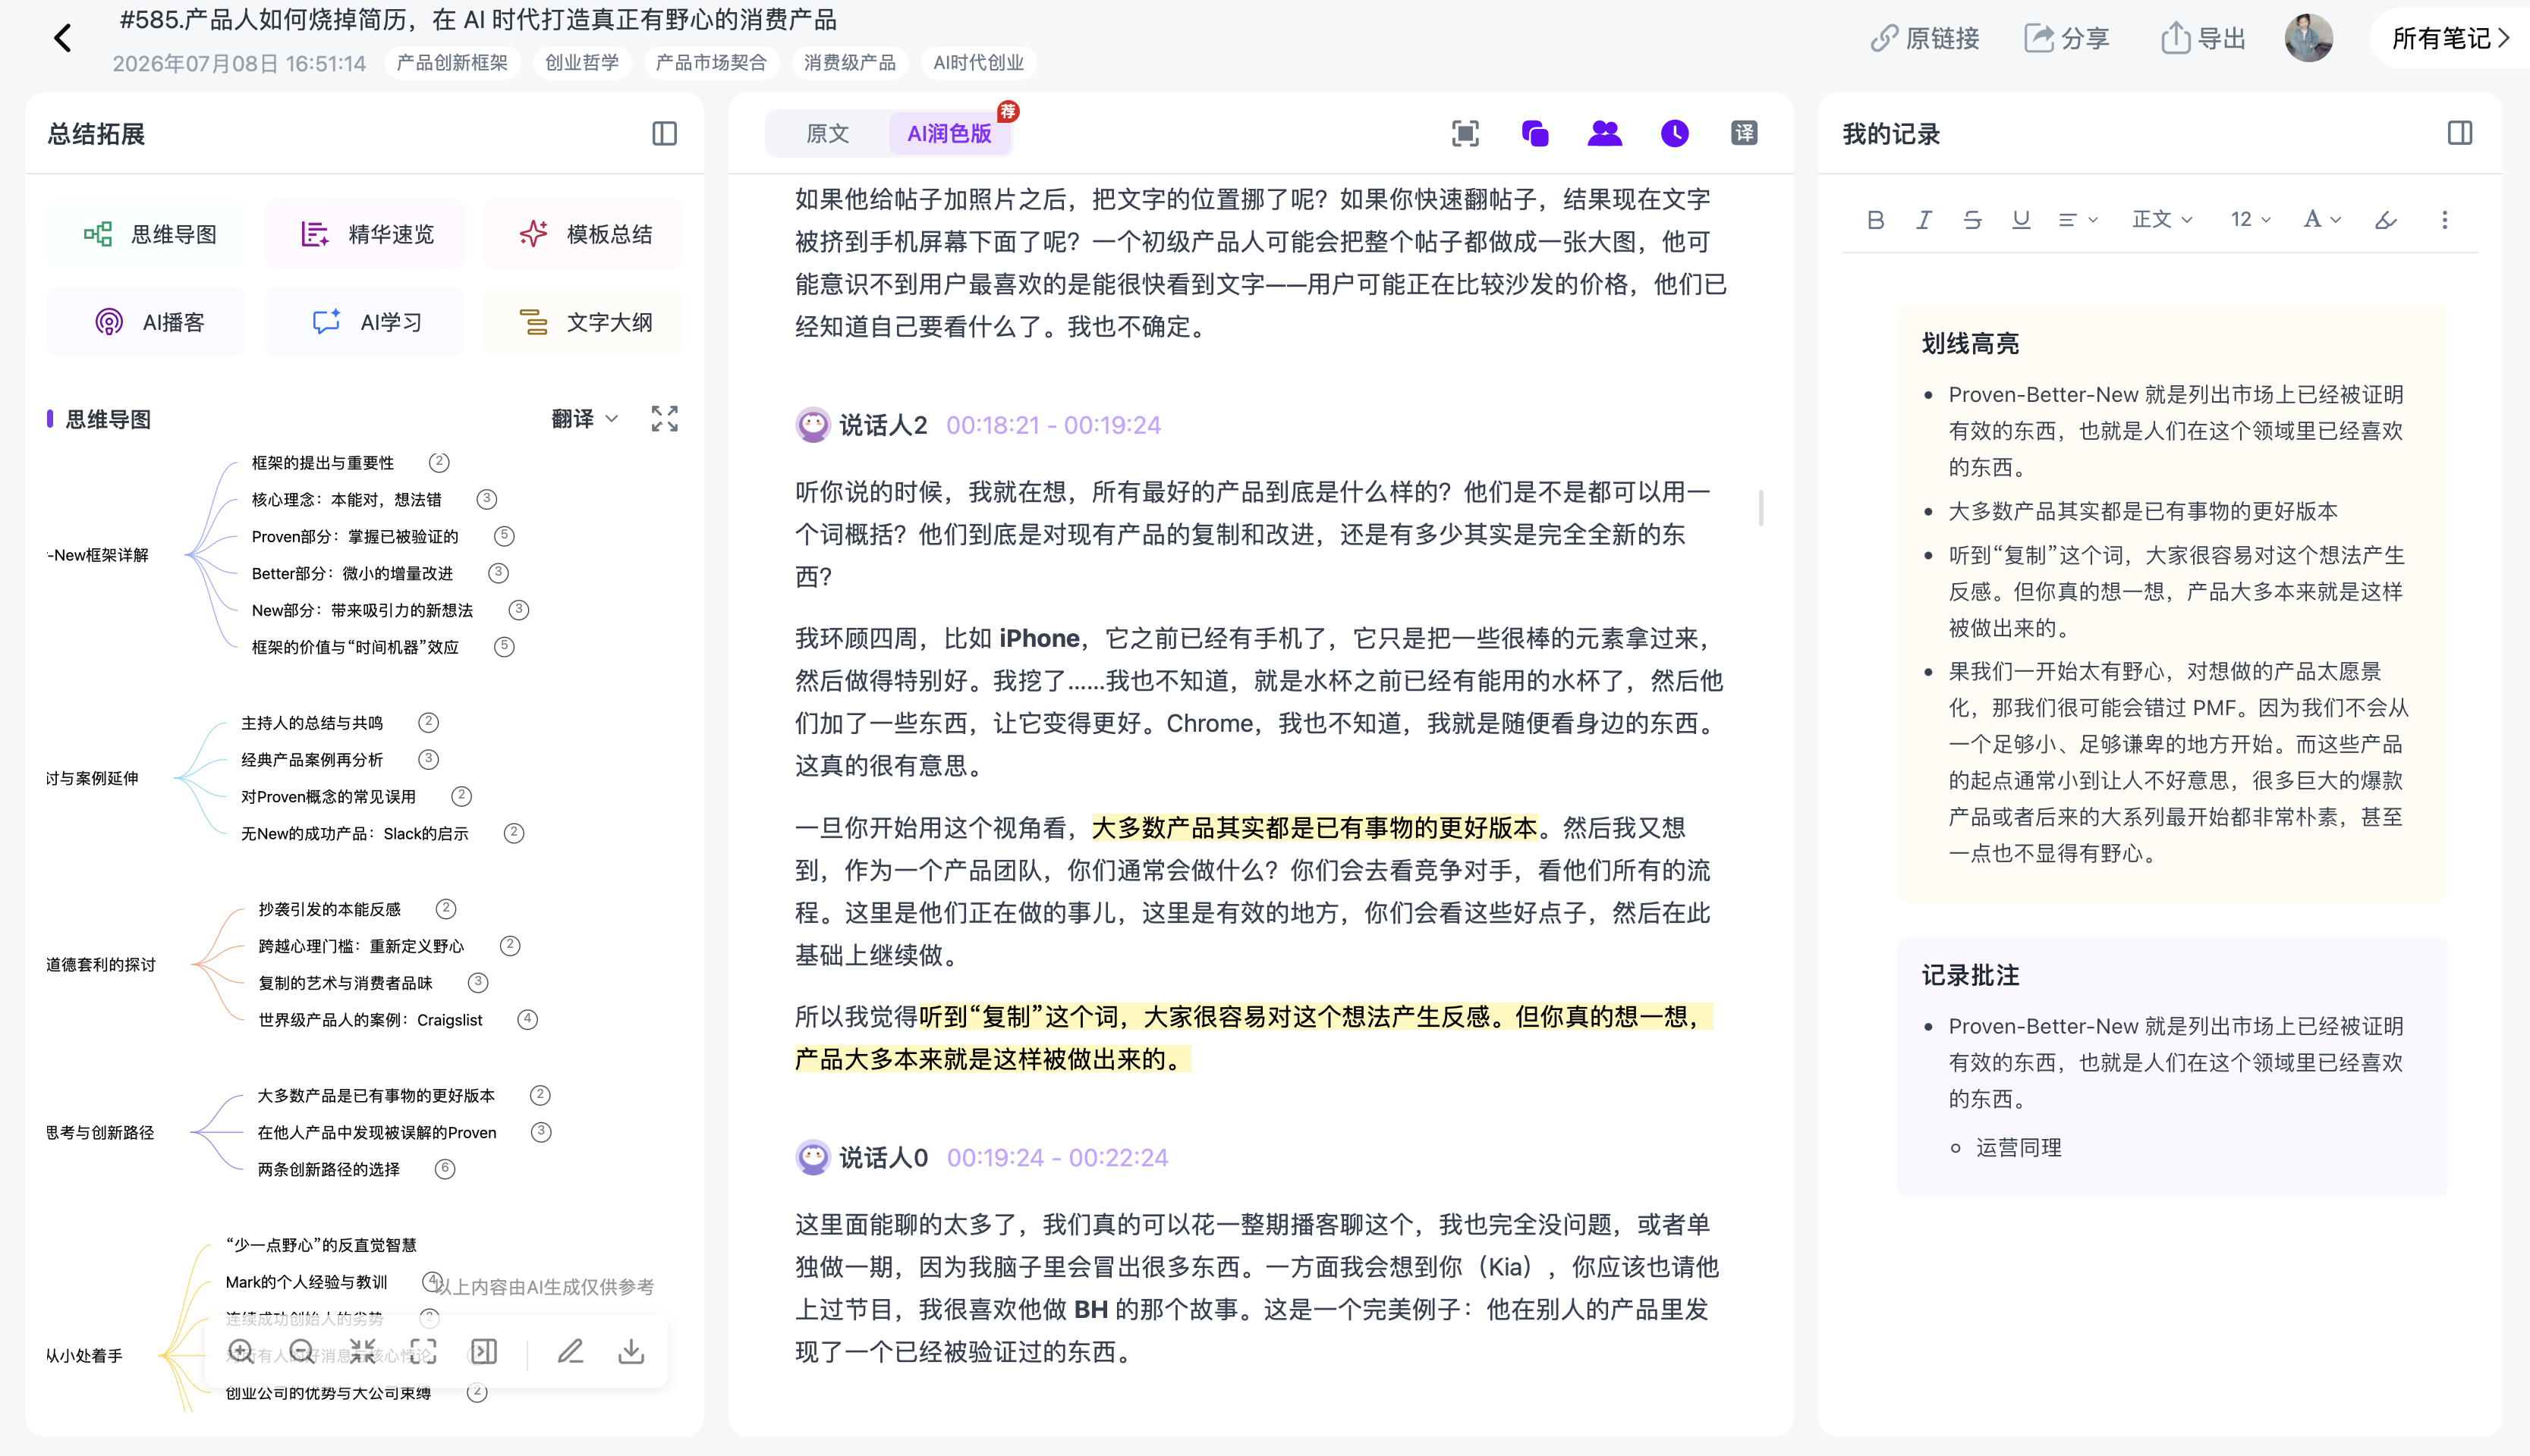Viewport: 2530px width, 1456px height.
Task: Open the 原链接 original link
Action: [1924, 39]
